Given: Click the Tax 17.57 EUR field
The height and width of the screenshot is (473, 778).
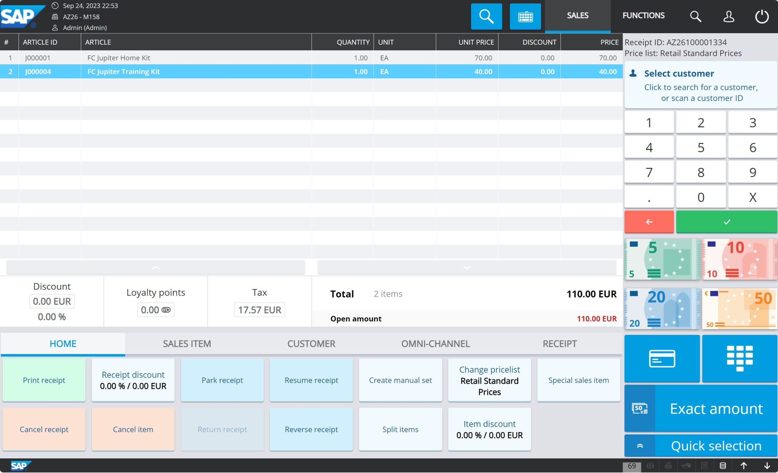Looking at the screenshot, I should pyautogui.click(x=260, y=310).
